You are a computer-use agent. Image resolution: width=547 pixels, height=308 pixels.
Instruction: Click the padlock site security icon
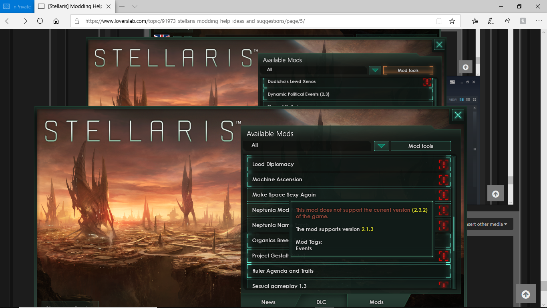point(77,21)
